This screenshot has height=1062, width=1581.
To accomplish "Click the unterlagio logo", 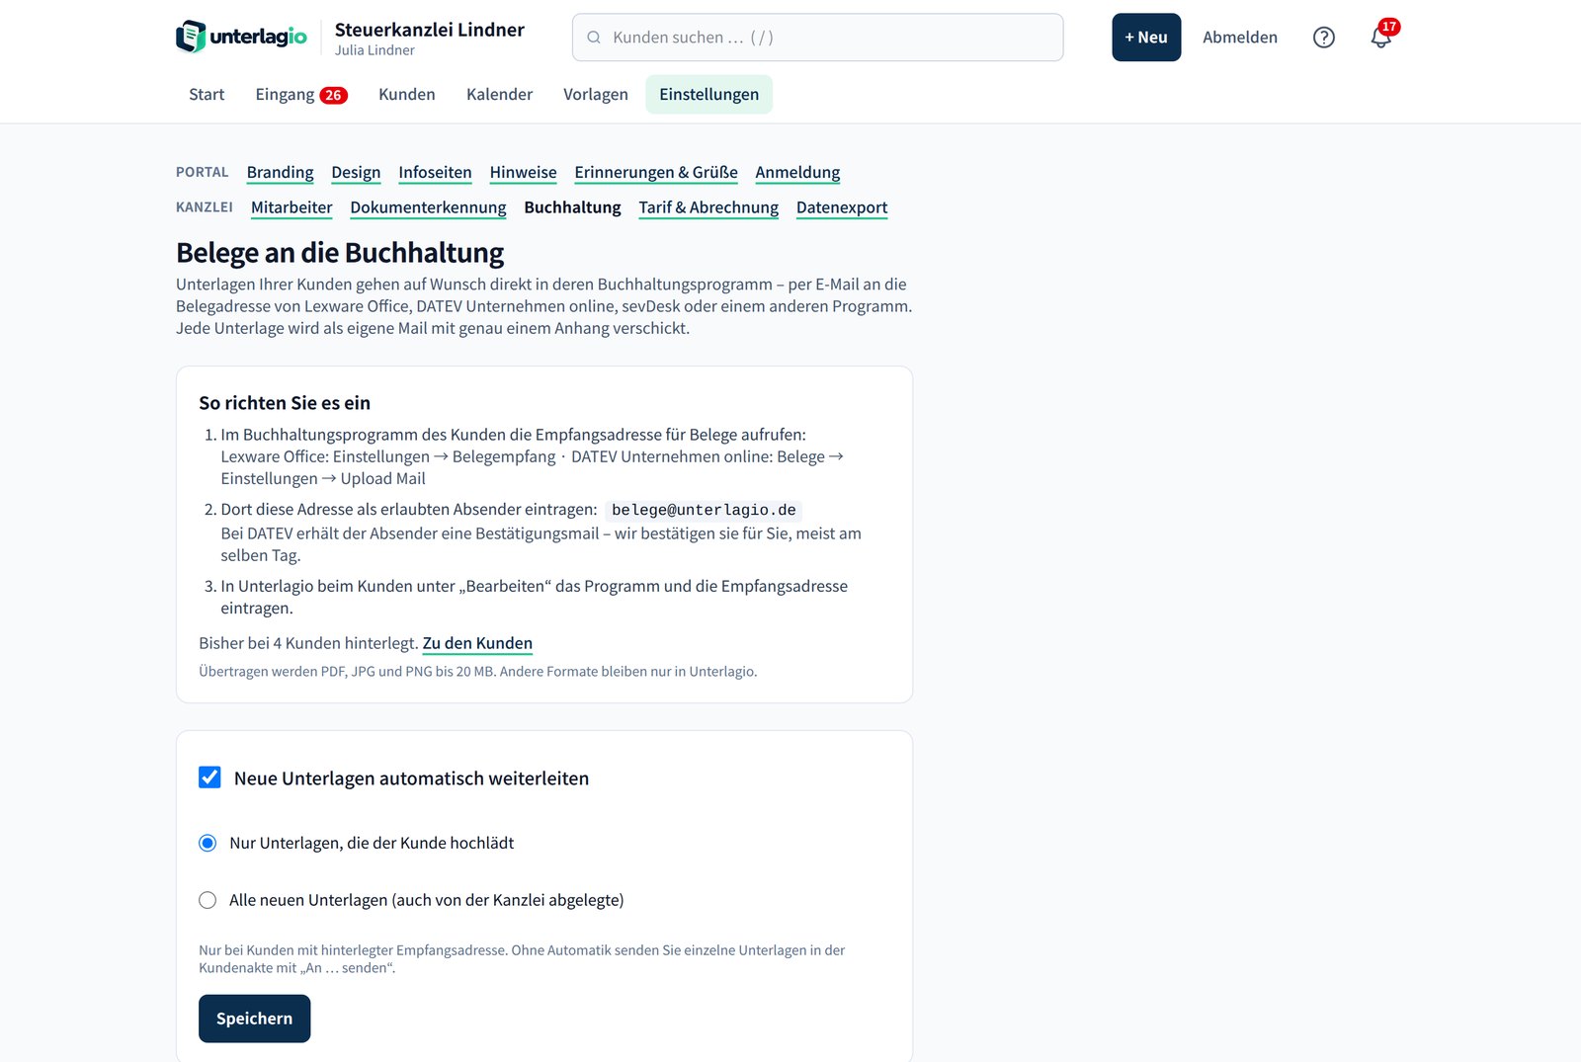I will pos(241,37).
